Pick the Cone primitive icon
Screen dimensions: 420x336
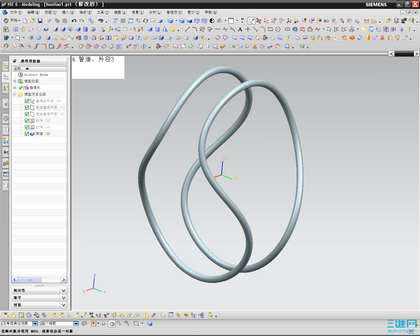click(x=165, y=29)
